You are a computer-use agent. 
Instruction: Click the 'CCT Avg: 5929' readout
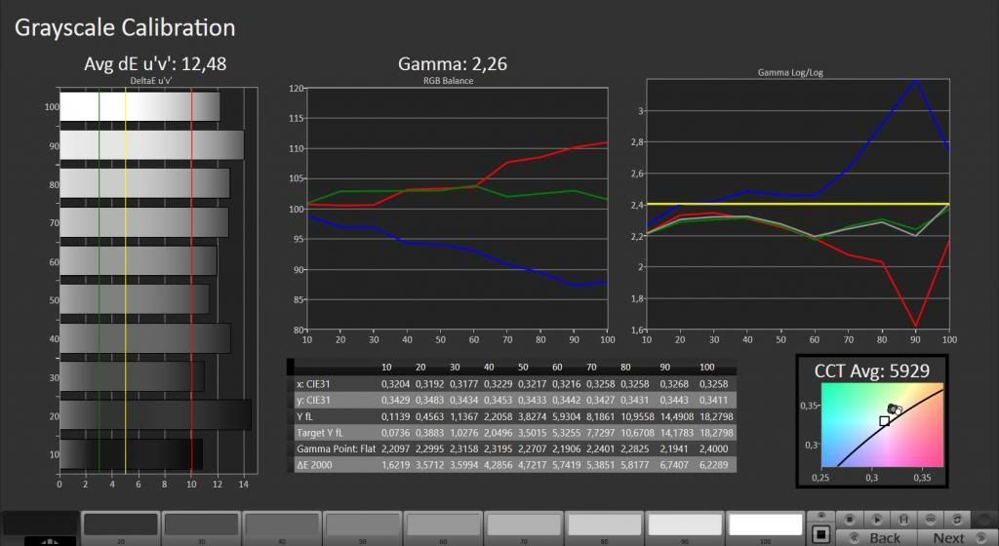871,371
